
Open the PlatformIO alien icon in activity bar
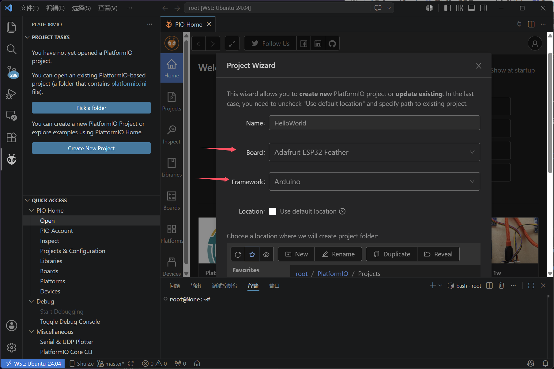[x=12, y=159]
